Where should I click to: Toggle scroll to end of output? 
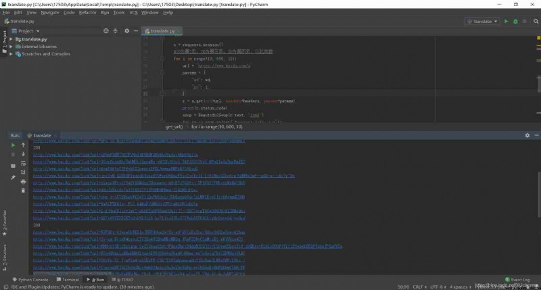(x=23, y=172)
